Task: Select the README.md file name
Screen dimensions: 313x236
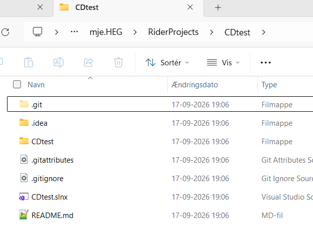Action: pyautogui.click(x=52, y=216)
